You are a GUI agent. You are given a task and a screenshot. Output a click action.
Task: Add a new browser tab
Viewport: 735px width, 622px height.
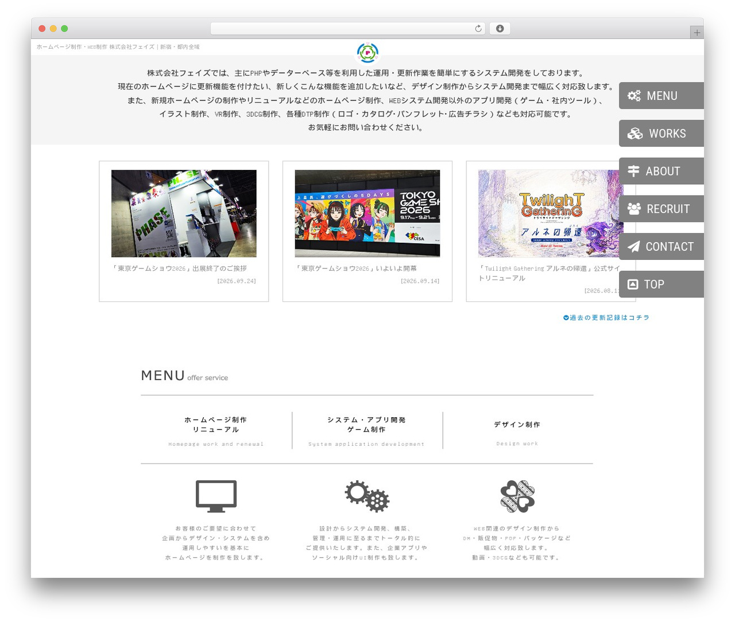click(697, 33)
